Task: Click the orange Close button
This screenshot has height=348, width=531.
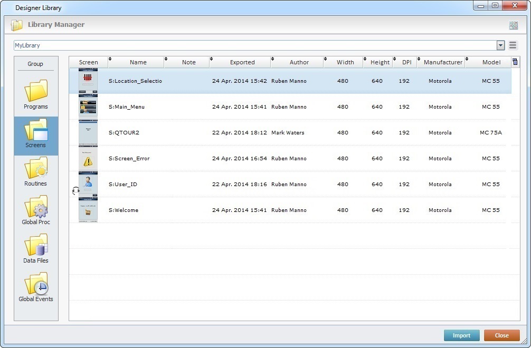Action: (501, 335)
